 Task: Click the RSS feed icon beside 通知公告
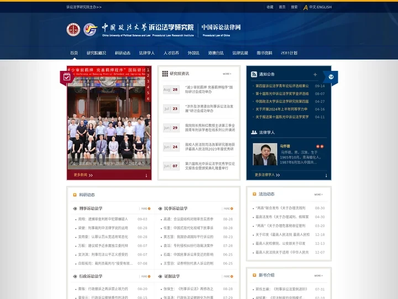coord(254,74)
